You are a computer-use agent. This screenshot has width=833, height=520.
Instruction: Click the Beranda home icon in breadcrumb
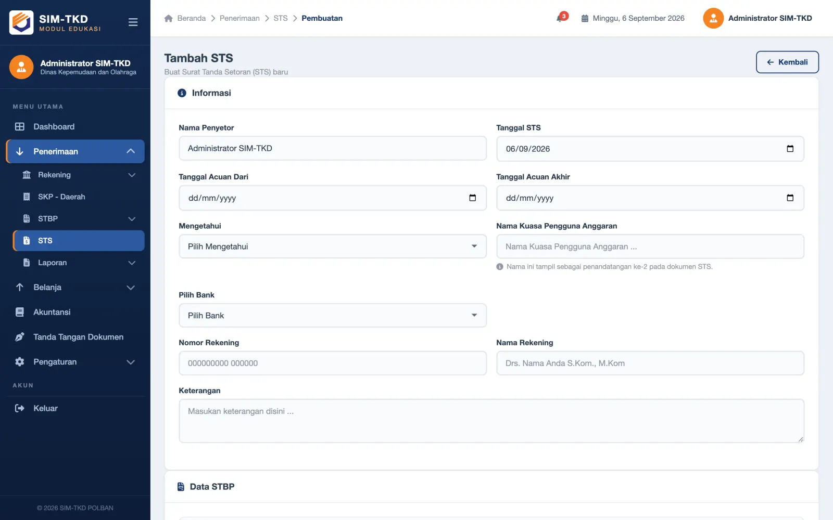point(168,18)
